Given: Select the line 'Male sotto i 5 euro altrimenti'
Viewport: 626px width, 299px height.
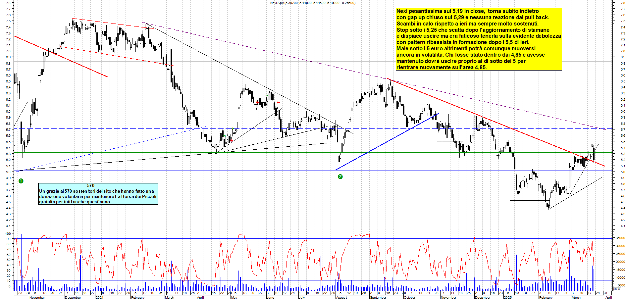Looking at the screenshot, I should 466,48.
